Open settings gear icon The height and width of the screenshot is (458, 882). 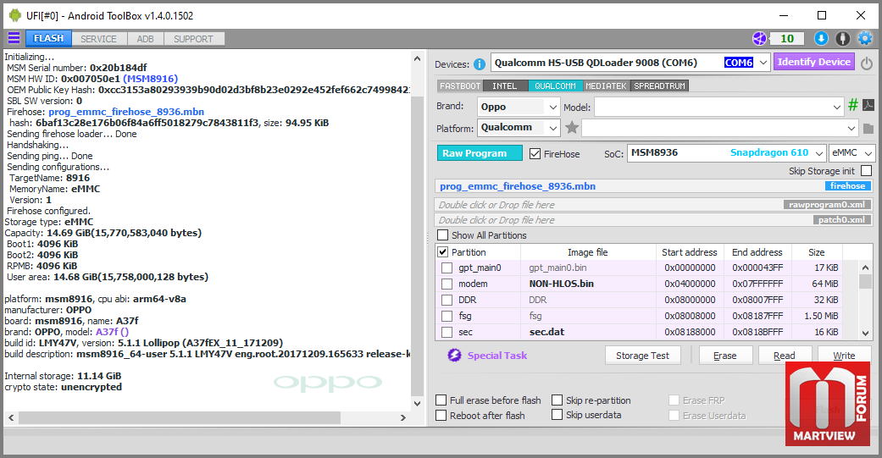click(864, 38)
